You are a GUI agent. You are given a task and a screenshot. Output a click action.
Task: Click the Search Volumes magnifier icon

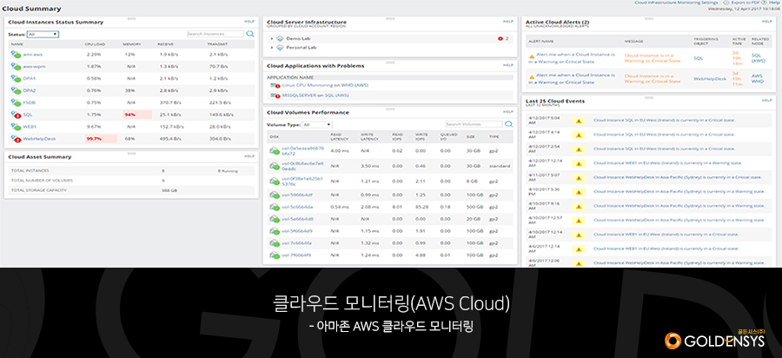click(x=508, y=124)
